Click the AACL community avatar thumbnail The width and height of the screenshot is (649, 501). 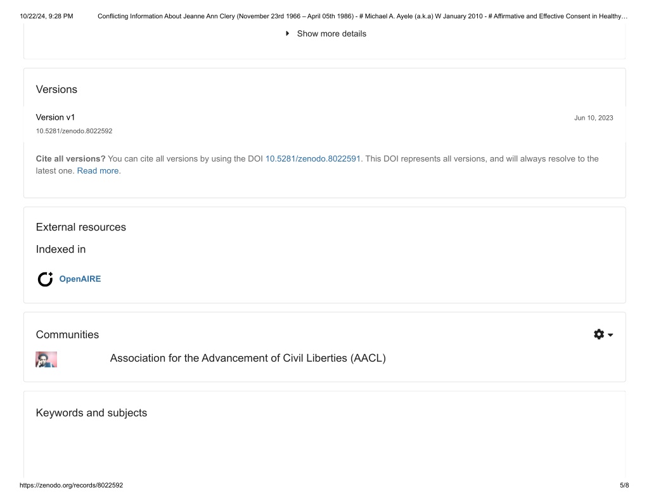pos(46,360)
